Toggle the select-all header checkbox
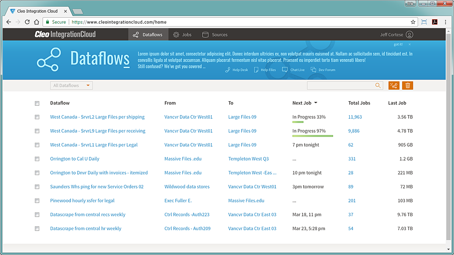The width and height of the screenshot is (454, 255). click(x=37, y=103)
